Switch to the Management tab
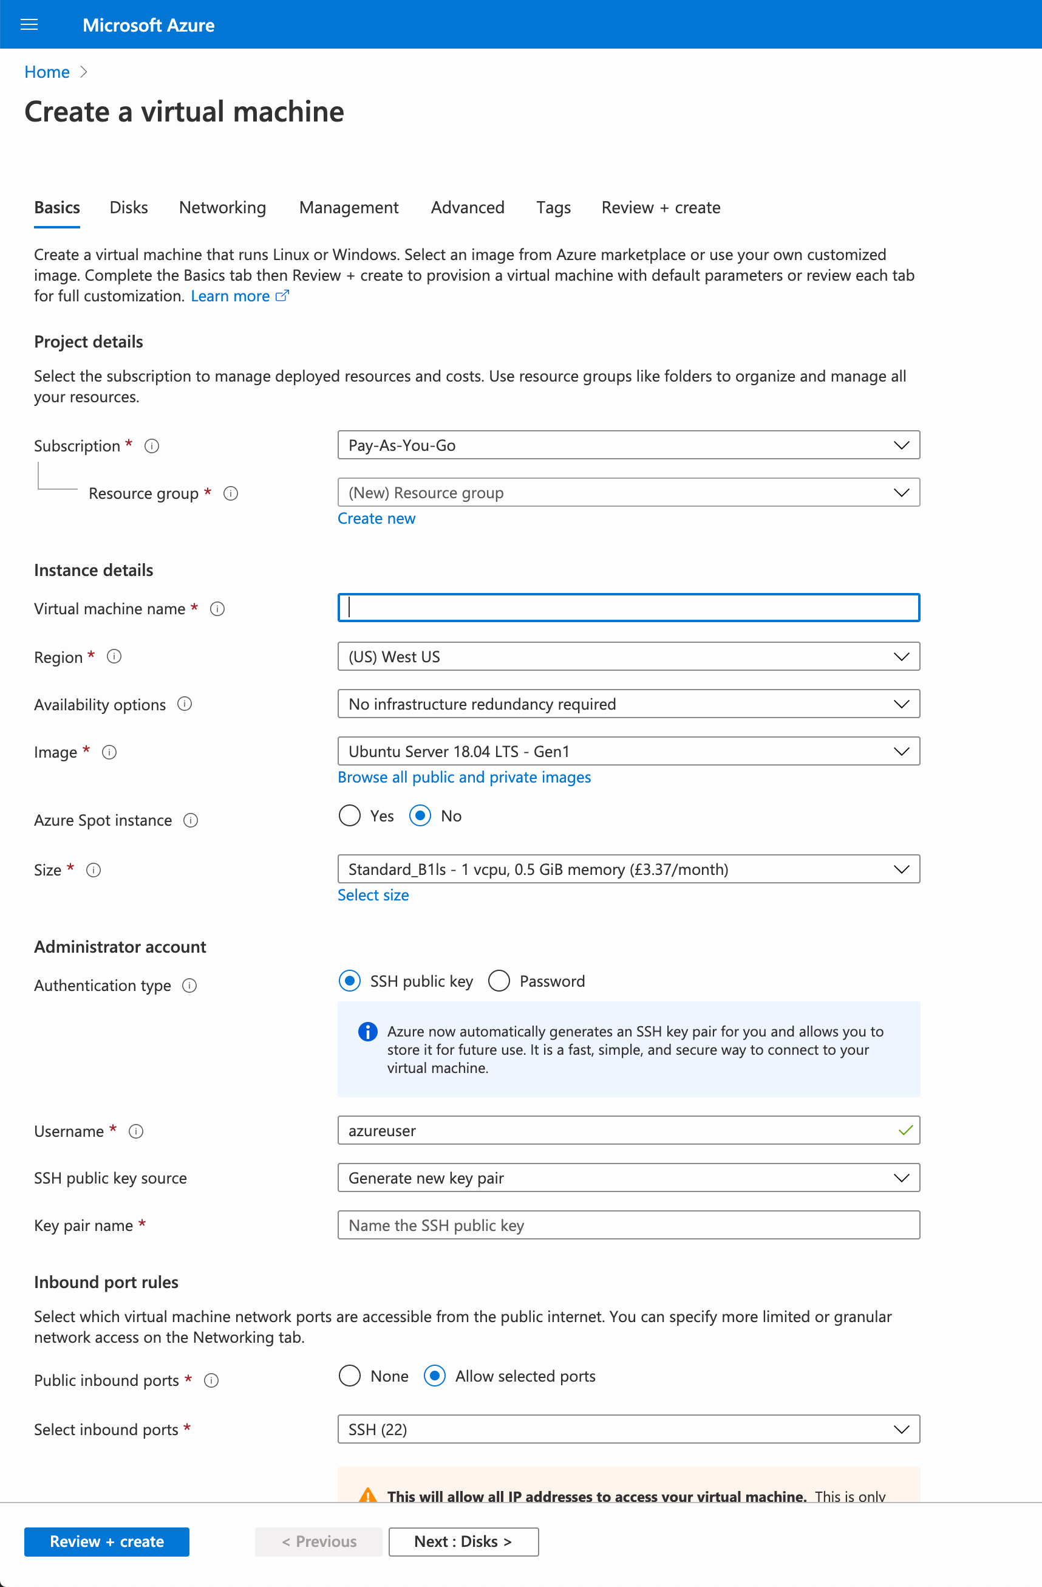This screenshot has height=1587, width=1042. click(x=349, y=207)
